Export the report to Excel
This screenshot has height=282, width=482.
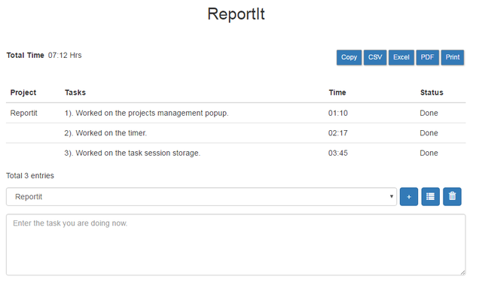click(x=401, y=57)
